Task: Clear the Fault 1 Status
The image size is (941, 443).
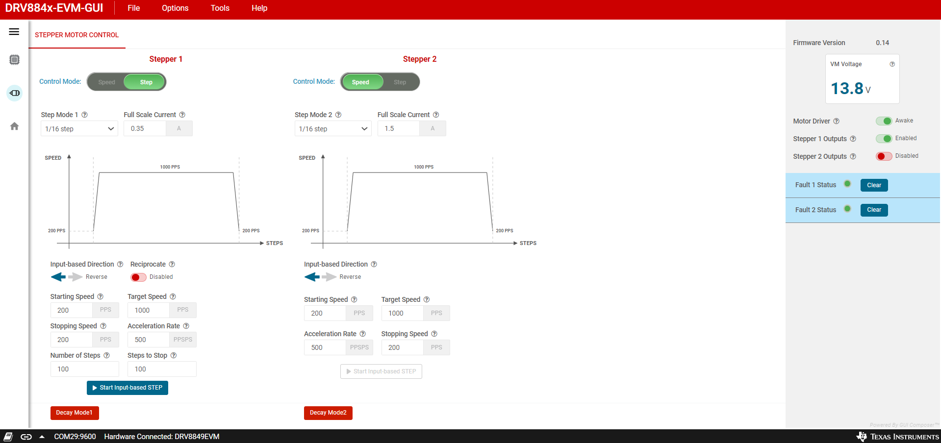Action: (874, 185)
